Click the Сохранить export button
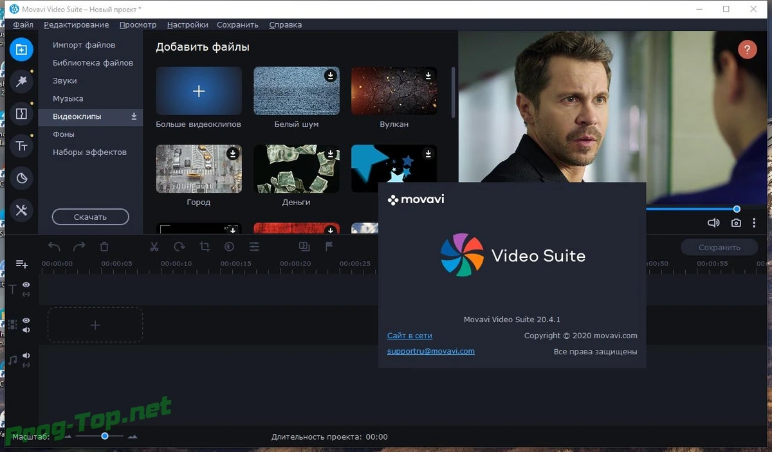772x452 pixels. (x=719, y=248)
